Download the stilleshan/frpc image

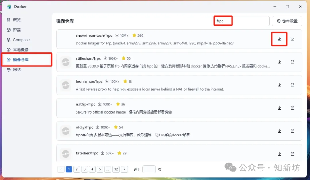pos(279,62)
